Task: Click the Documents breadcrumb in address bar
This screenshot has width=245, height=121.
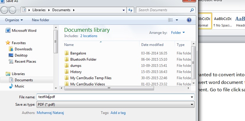Action: [61, 10]
